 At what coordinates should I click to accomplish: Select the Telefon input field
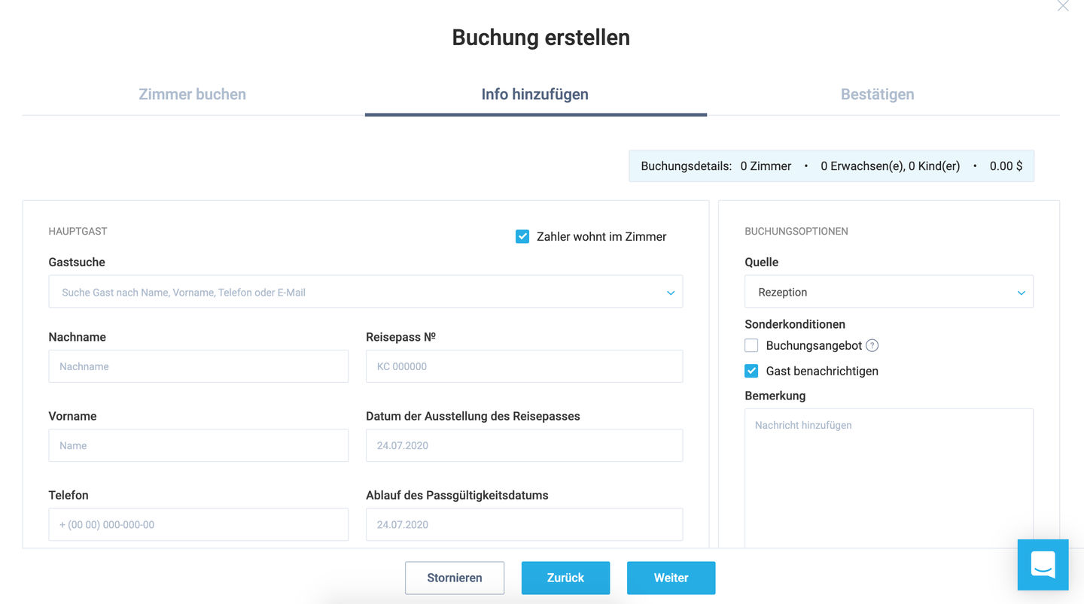click(x=199, y=524)
